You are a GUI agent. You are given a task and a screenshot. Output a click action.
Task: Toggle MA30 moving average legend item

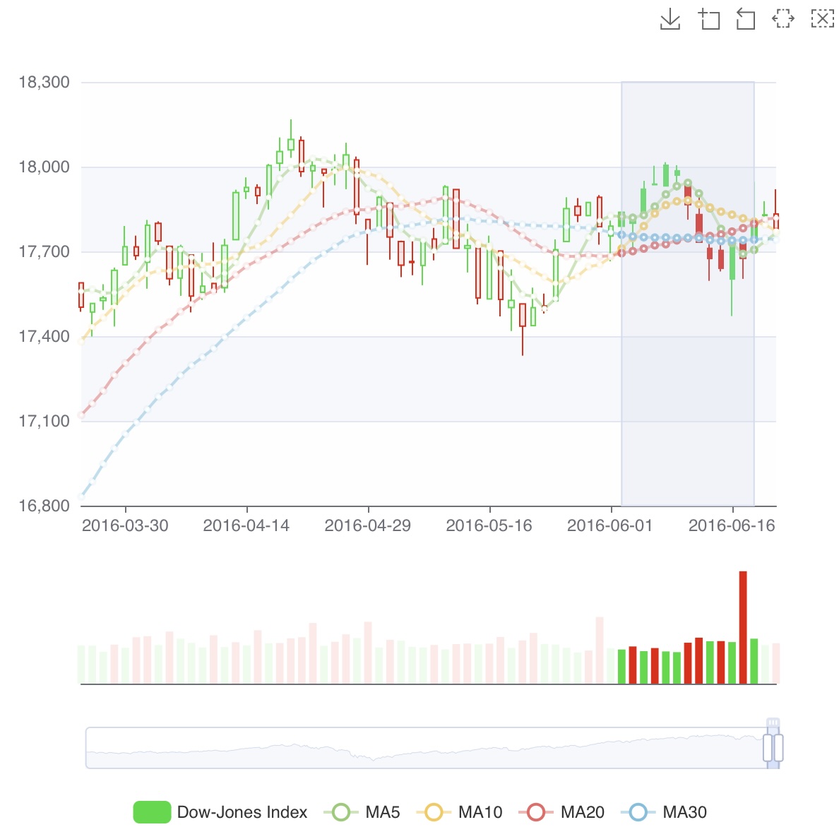pyautogui.click(x=664, y=812)
